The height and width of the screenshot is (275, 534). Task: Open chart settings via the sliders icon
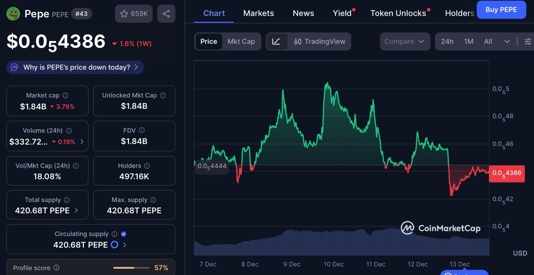[528, 41]
